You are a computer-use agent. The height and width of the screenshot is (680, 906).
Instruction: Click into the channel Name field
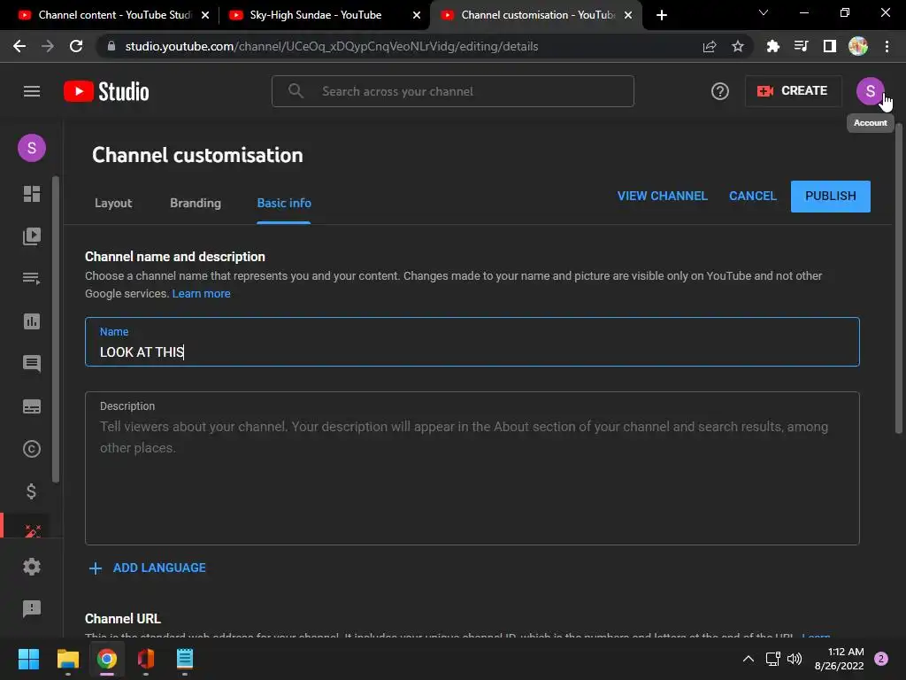472,342
